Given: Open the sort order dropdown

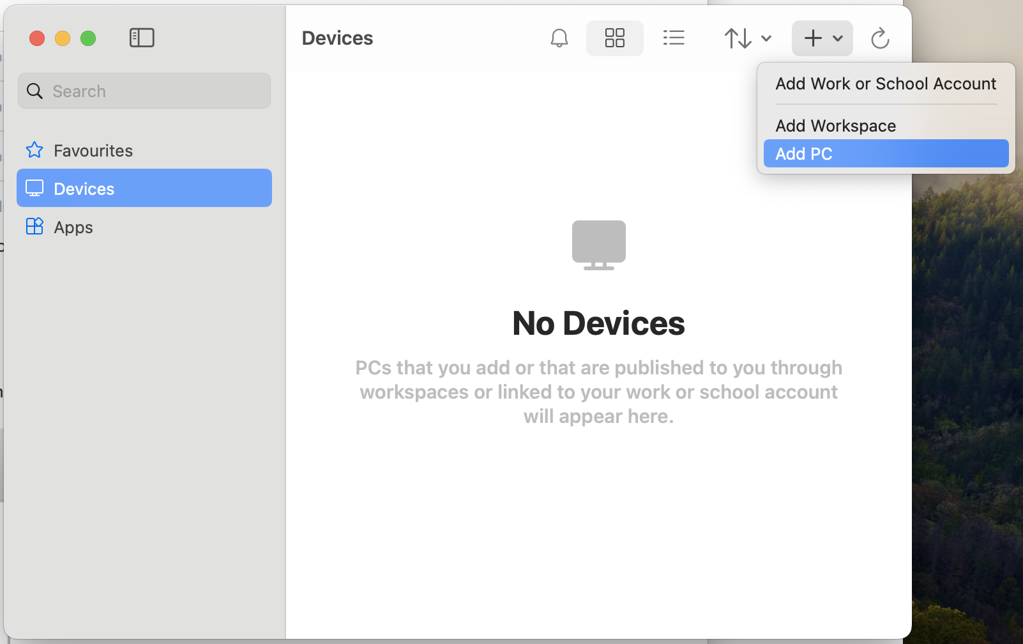Looking at the screenshot, I should click(748, 38).
